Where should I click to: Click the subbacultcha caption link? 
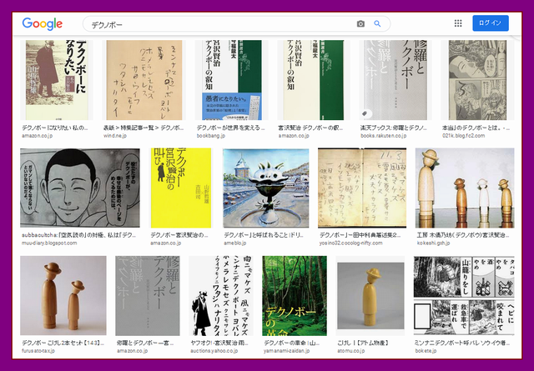tap(78, 235)
